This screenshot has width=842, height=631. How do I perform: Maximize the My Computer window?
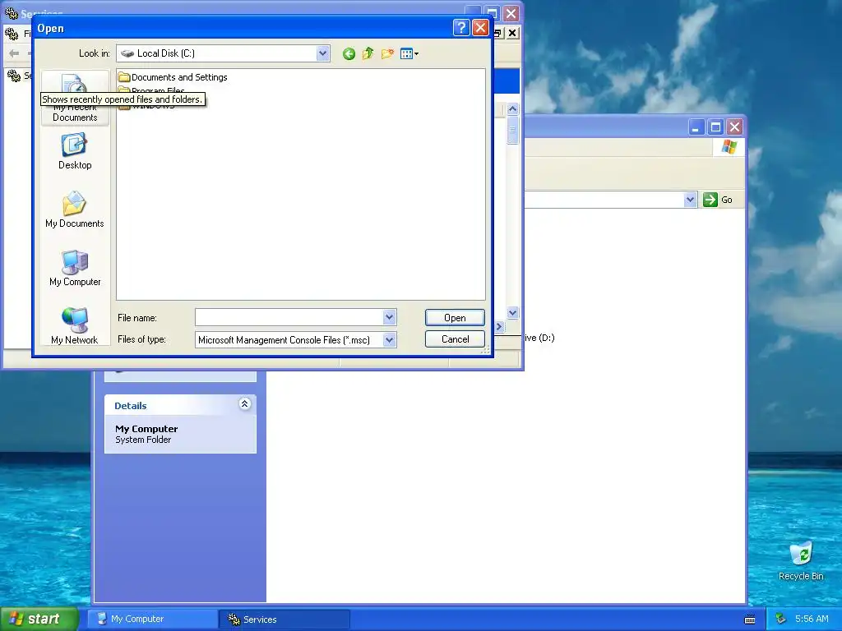pyautogui.click(x=715, y=127)
